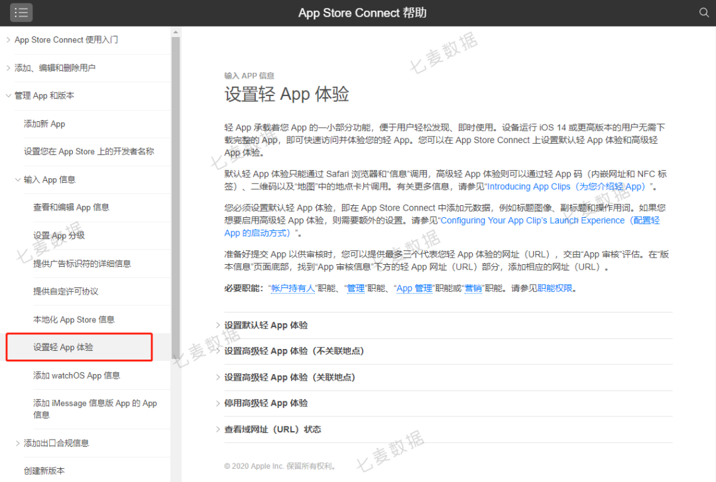Open 添加 watchOS App 信息 page
Viewport: 716px width, 482px height.
(76, 376)
